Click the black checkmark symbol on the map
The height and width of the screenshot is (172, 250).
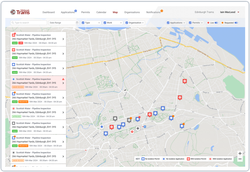125,90
